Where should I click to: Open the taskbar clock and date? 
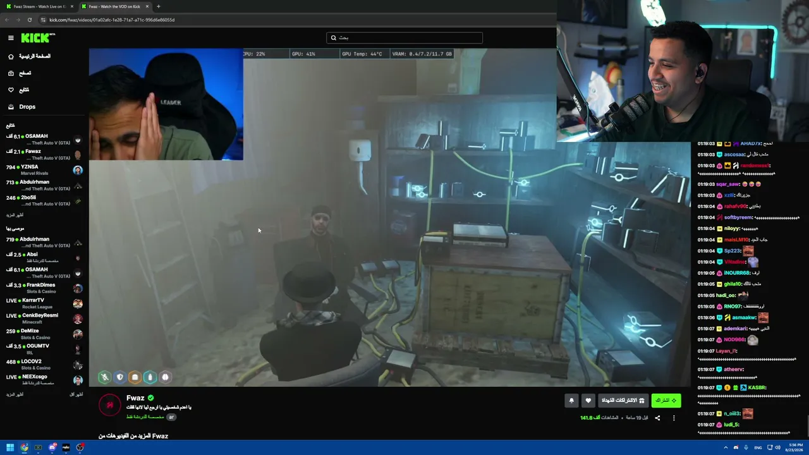click(x=795, y=447)
